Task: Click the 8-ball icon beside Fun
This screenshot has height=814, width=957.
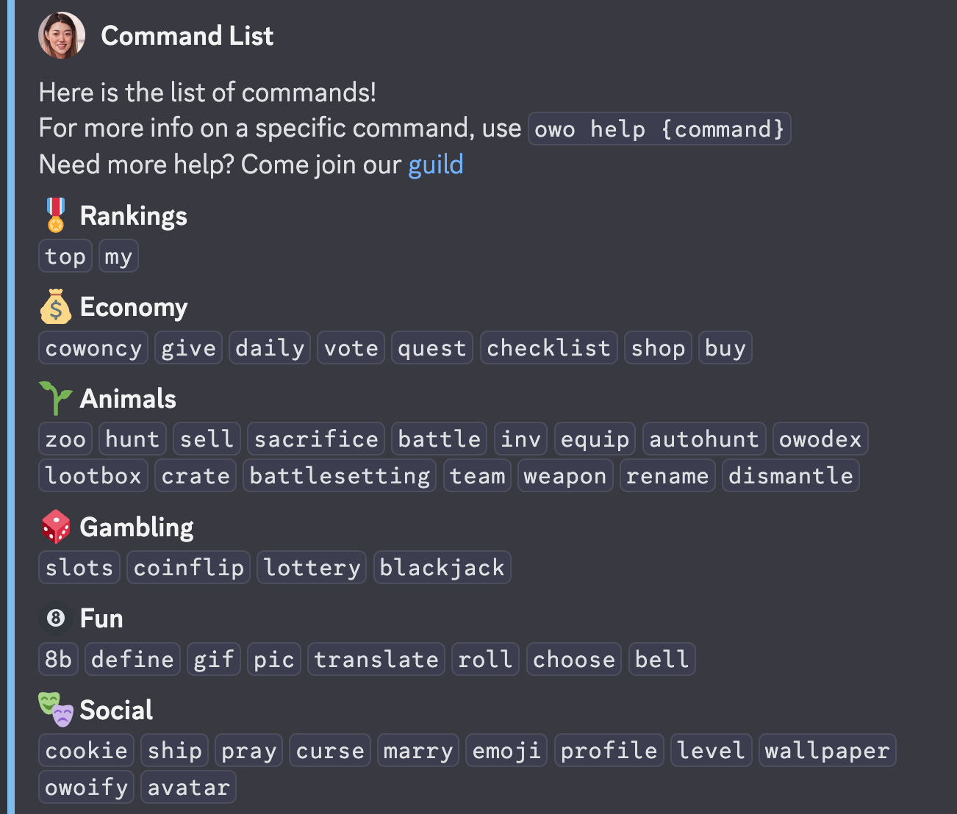Action: [55, 618]
